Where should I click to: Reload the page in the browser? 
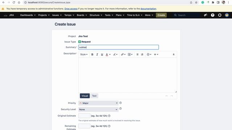click(x=14, y=3)
